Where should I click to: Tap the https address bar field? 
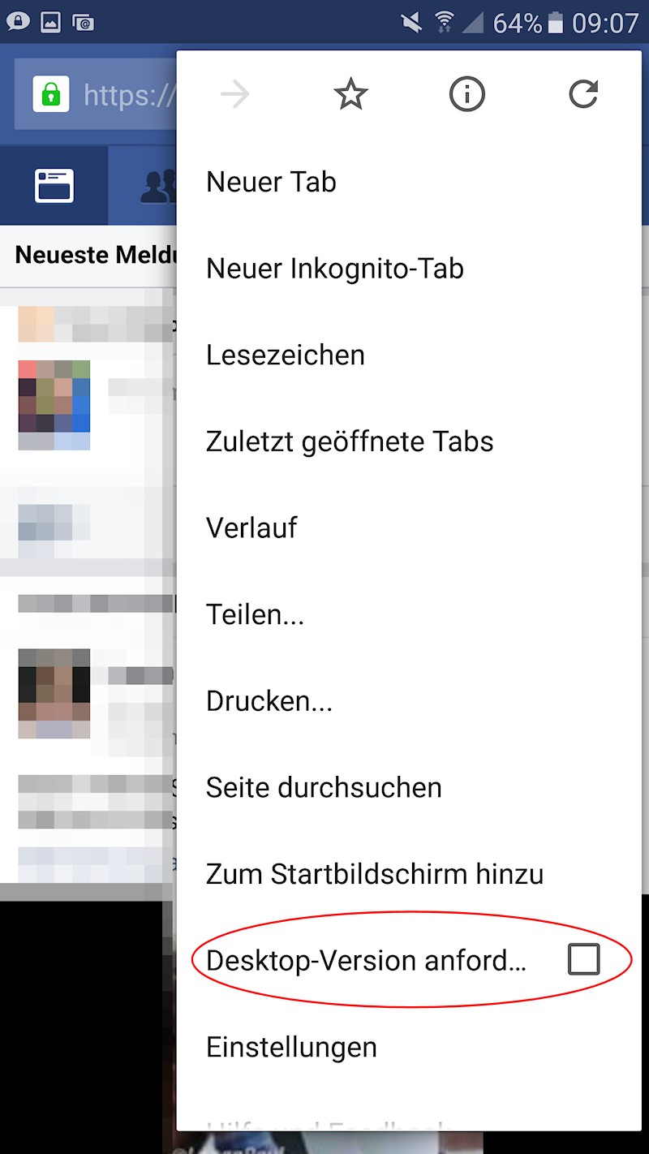click(x=96, y=95)
